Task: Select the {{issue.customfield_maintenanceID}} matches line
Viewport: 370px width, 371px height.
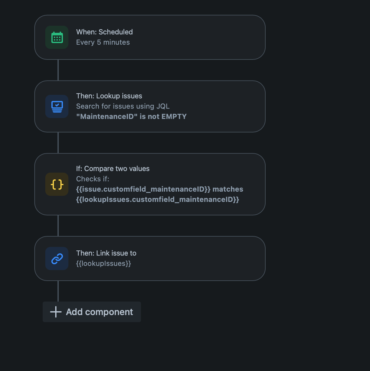Action: [x=160, y=189]
